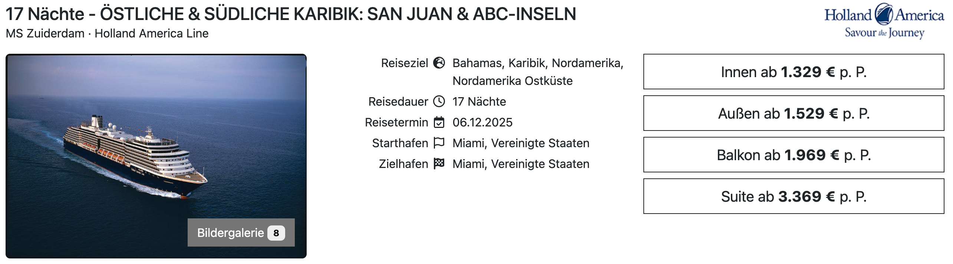Click the travel date 06.12.2025
The width and height of the screenshot is (953, 264).
tap(482, 122)
